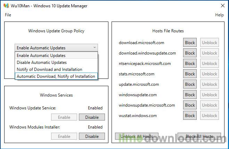Image resolution: width=229 pixels, height=149 pixels.
Task: Unblock windowsupdate.com host
Action: point(210,95)
